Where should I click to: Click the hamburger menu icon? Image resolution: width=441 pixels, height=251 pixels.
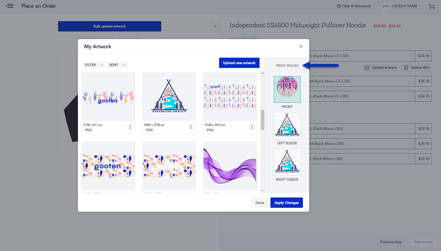[x=10, y=6]
